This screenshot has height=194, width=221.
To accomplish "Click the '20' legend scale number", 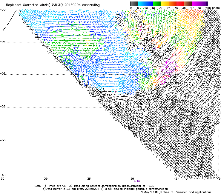I will coord(160,8).
